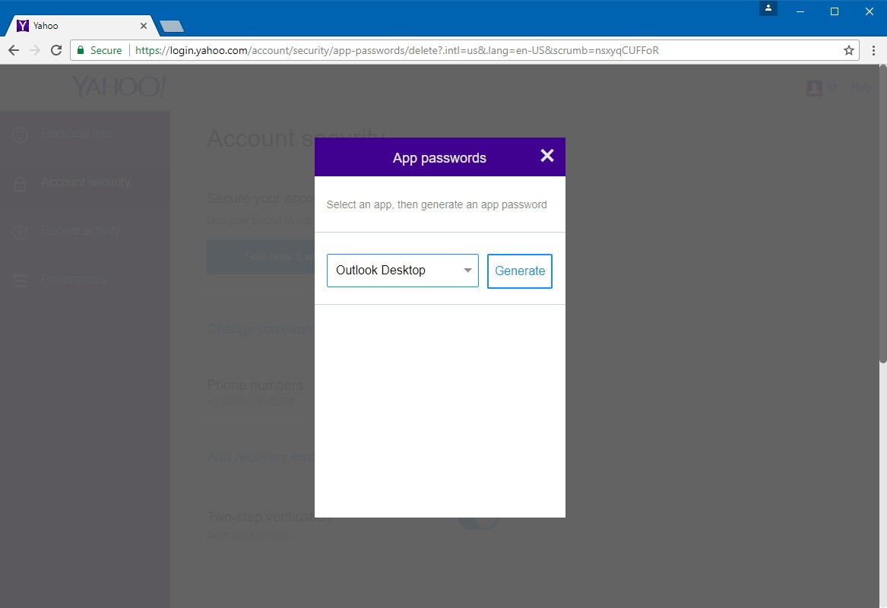This screenshot has height=608, width=887.
Task: Click the user avatar icon near Help
Action: pyautogui.click(x=813, y=87)
